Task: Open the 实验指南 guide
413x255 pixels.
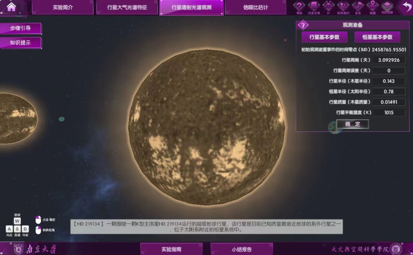Action: coord(171,249)
